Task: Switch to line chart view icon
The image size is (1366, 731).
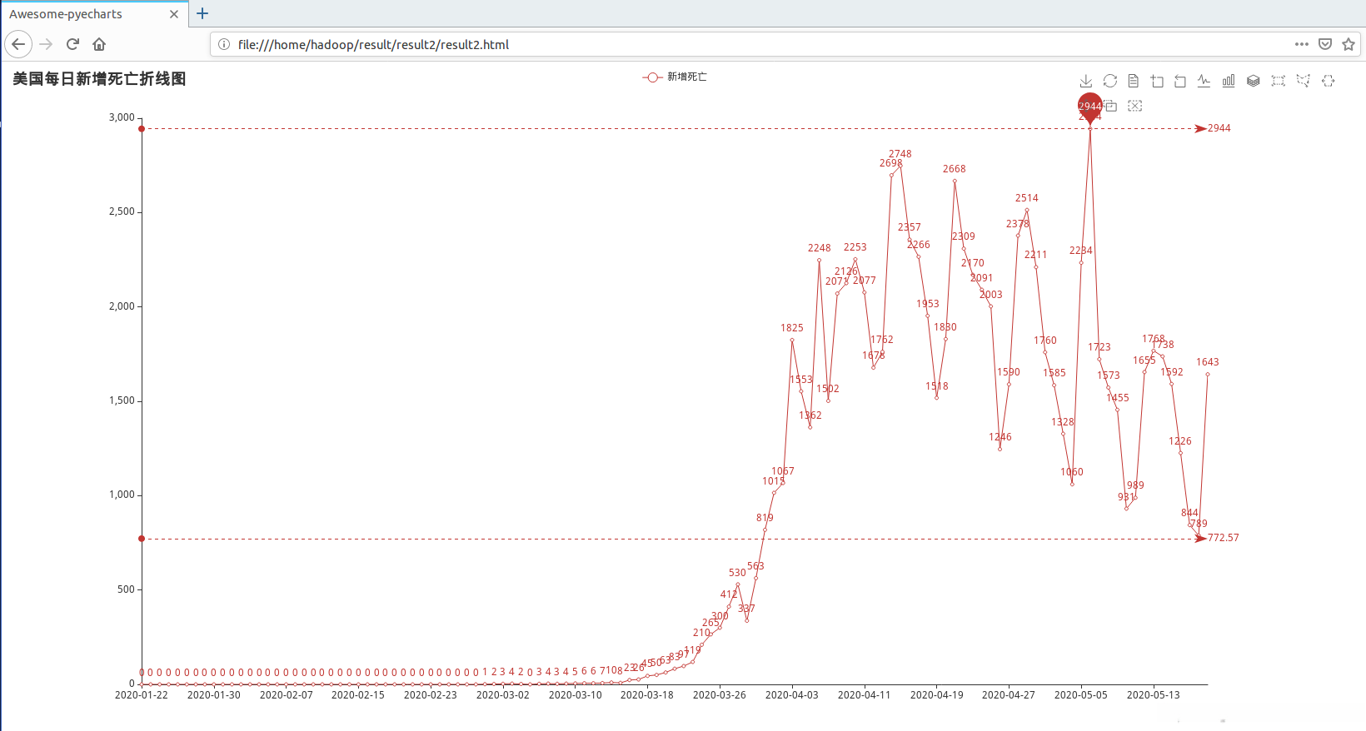Action: click(x=1204, y=81)
